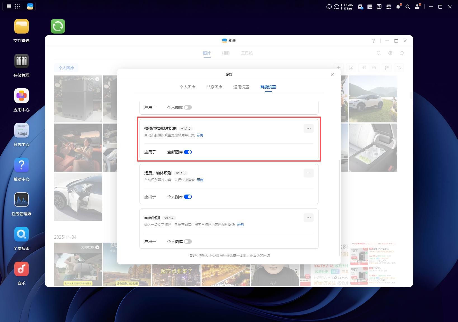
Task: Open the widget layout panel icon in top bar
Action: tap(370, 7)
